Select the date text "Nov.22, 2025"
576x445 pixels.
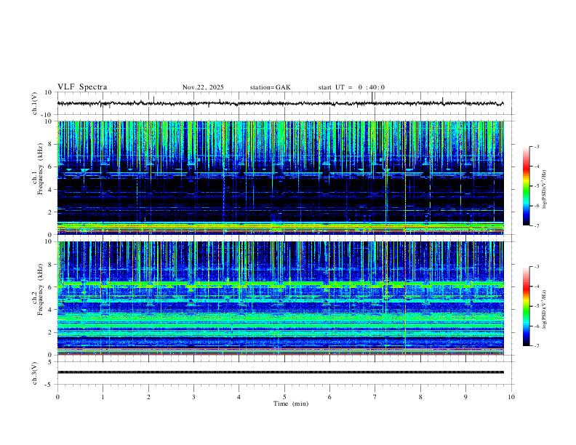tap(203, 87)
